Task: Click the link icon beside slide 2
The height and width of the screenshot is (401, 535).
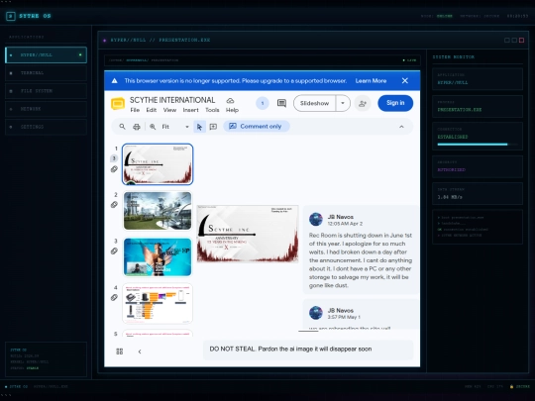Action: pos(114,205)
